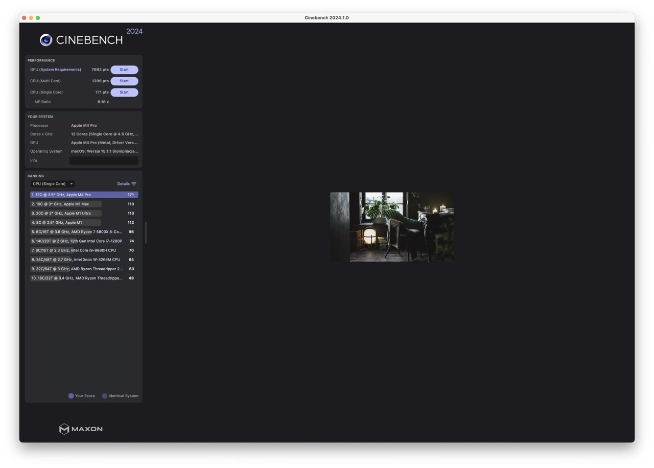Screen dimensions: 654x468
Task: Click the MP Ratio value 8.16 x
Action: click(x=103, y=102)
